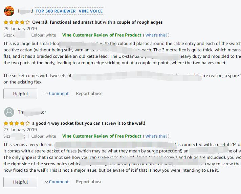Click the chevron beside Comment under the first review
The width and height of the screenshot is (241, 194).
[x=46, y=94]
